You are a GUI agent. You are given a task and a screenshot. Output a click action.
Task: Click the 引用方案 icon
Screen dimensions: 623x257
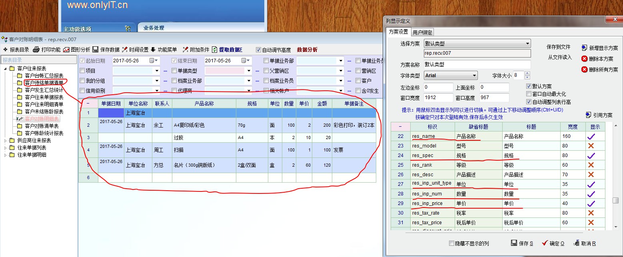pyautogui.click(x=588, y=115)
